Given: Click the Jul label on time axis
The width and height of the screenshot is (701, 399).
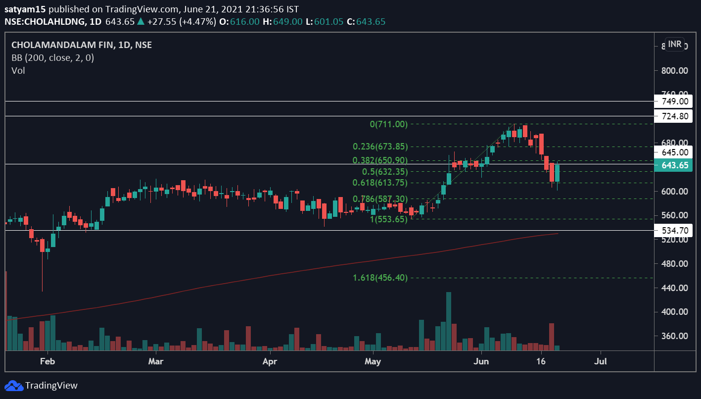Looking at the screenshot, I should click(601, 361).
